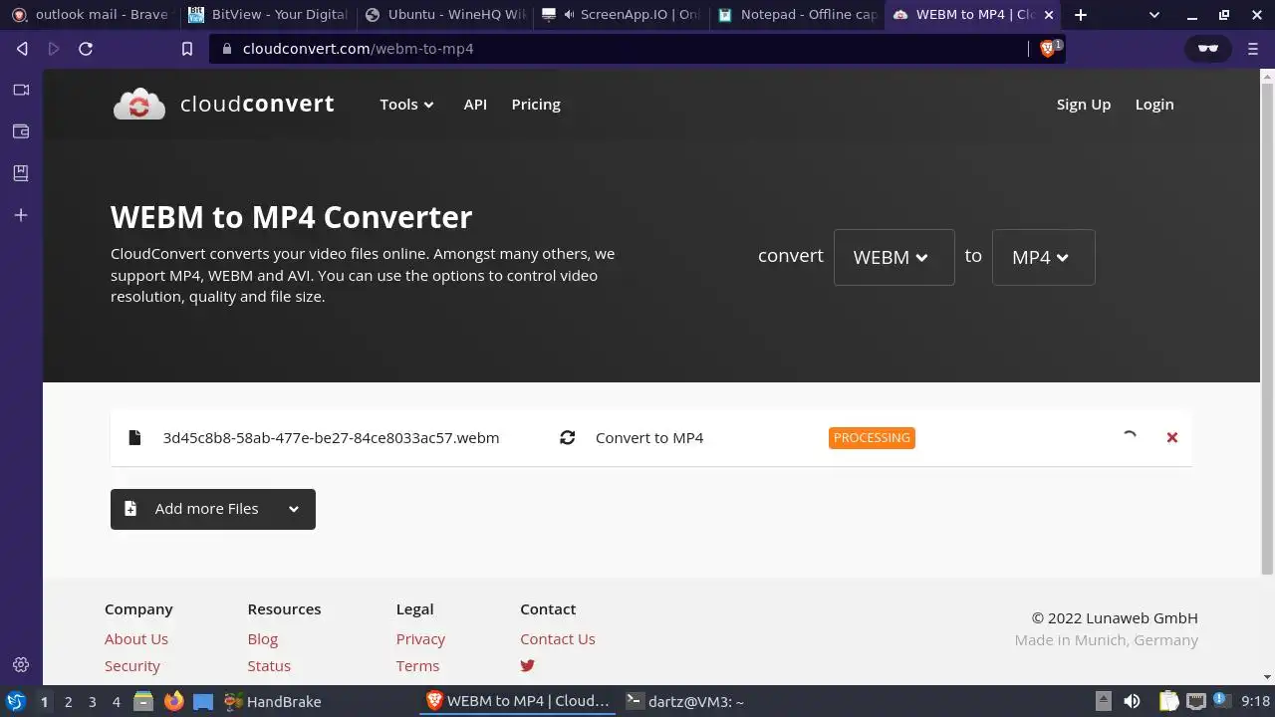The image size is (1275, 717).
Task: Open the WEBM source format dropdown
Action: tap(893, 257)
